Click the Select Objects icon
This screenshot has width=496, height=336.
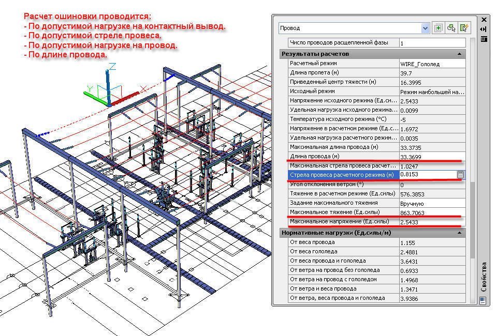coord(451,28)
